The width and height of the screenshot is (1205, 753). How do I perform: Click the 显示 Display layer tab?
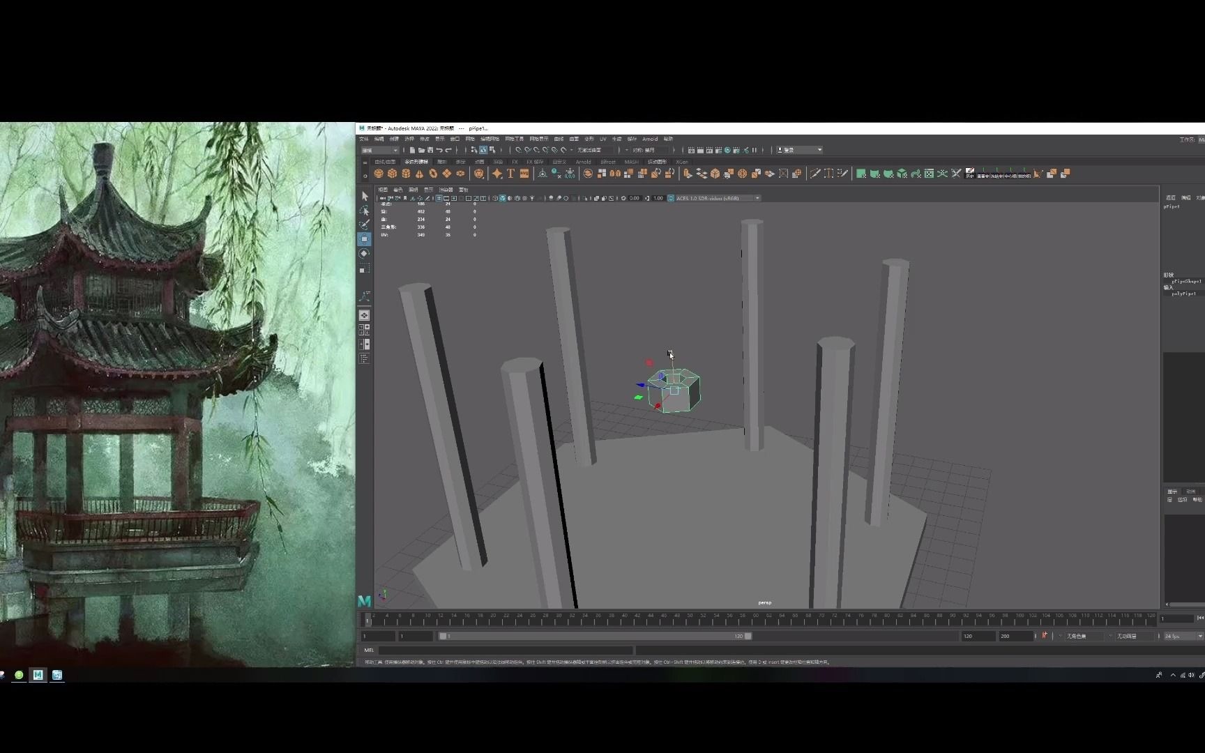pyautogui.click(x=1172, y=492)
